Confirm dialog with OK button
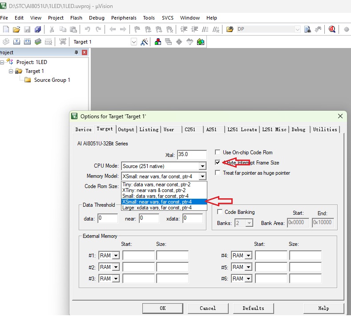351x317 pixels. (163, 309)
